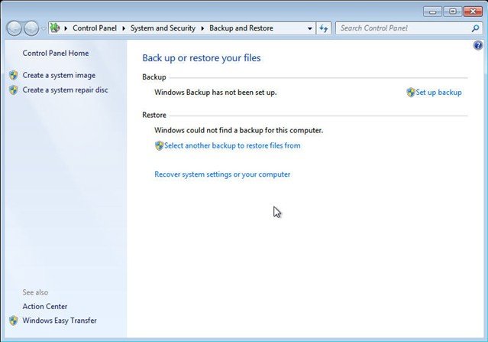Image resolution: width=488 pixels, height=342 pixels.
Task: Click the shield icon beside Create a system image
Action: [x=13, y=76]
